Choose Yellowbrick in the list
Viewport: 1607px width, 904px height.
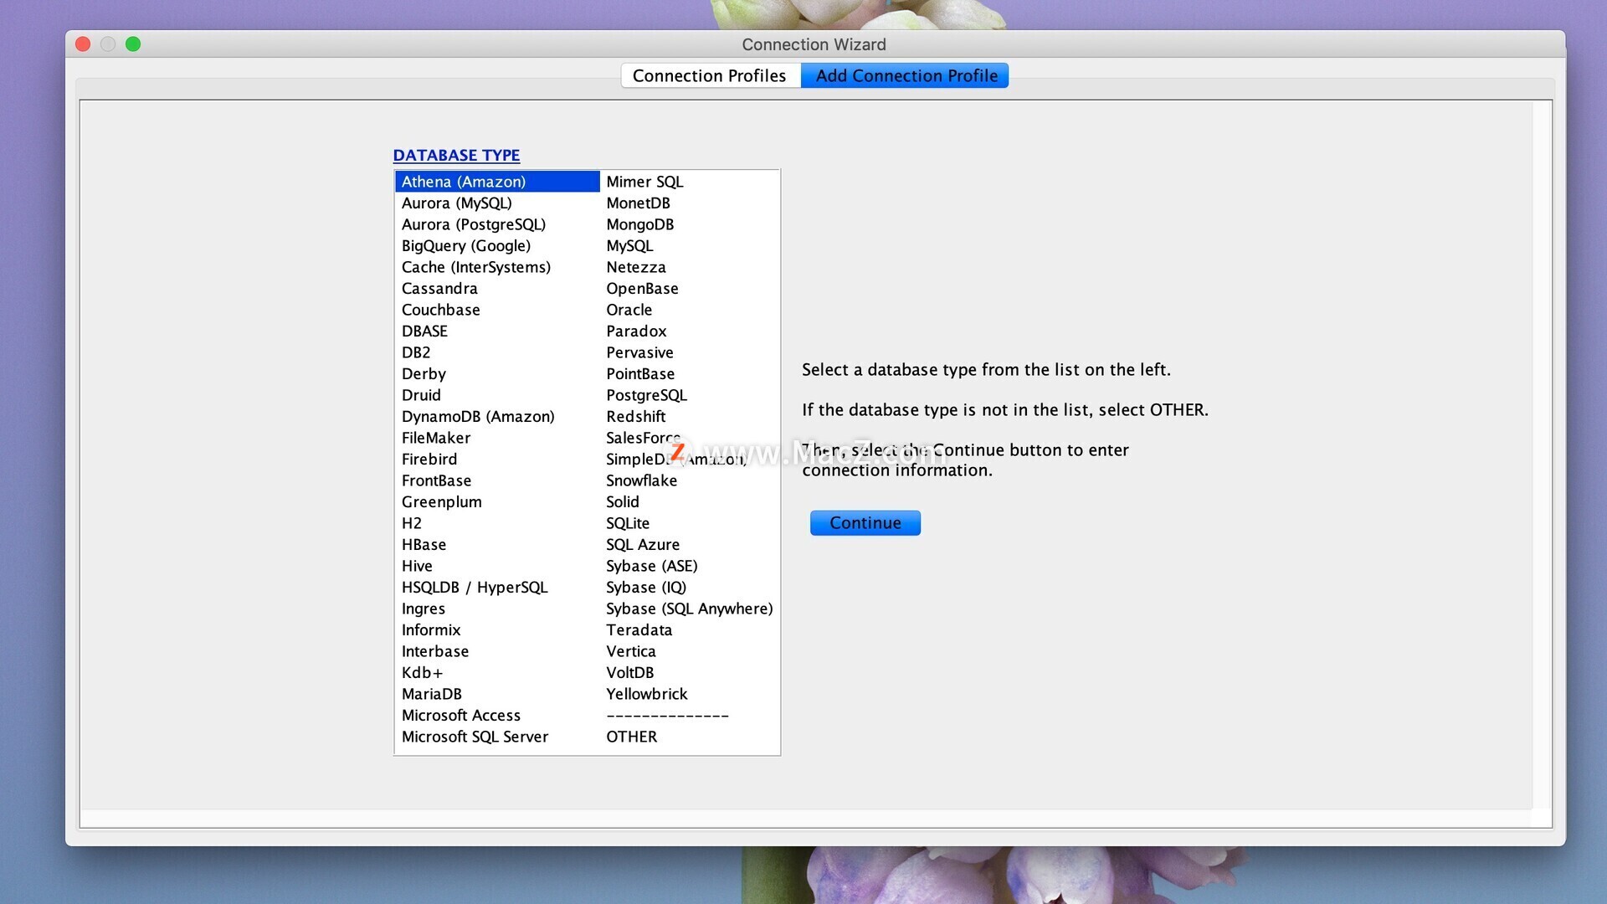[x=690, y=694]
